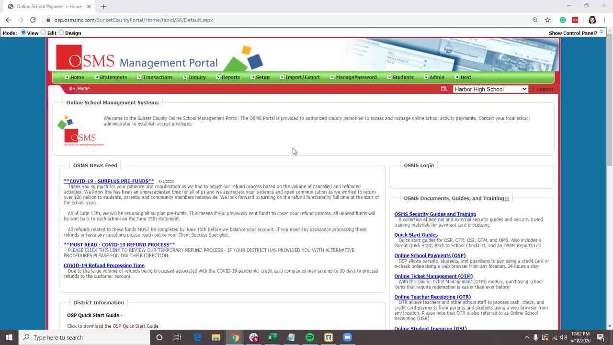This screenshot has height=345, width=613.
Task: Open the Grammarly extension icon
Action: click(x=563, y=20)
